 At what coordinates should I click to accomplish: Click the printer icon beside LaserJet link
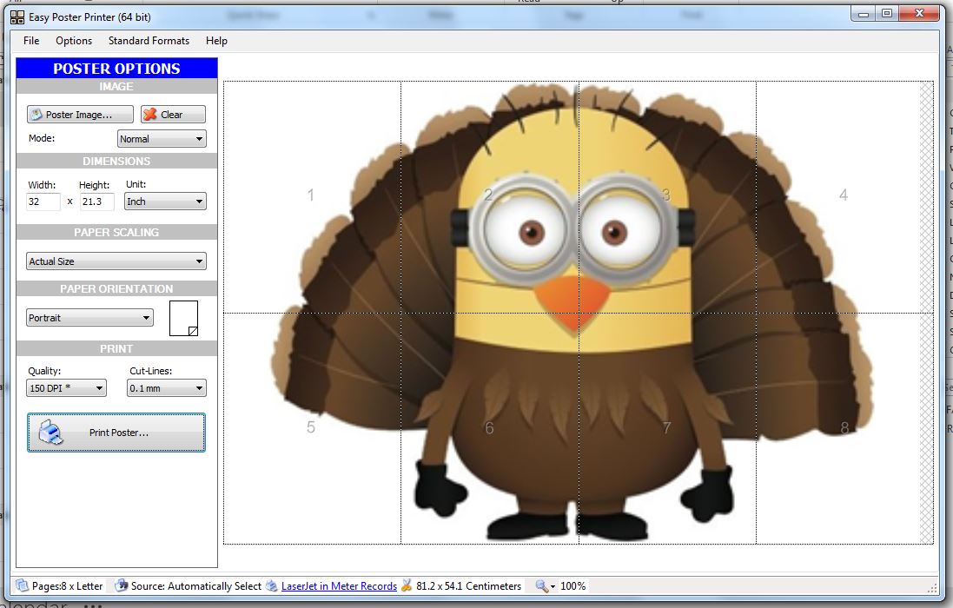[272, 585]
